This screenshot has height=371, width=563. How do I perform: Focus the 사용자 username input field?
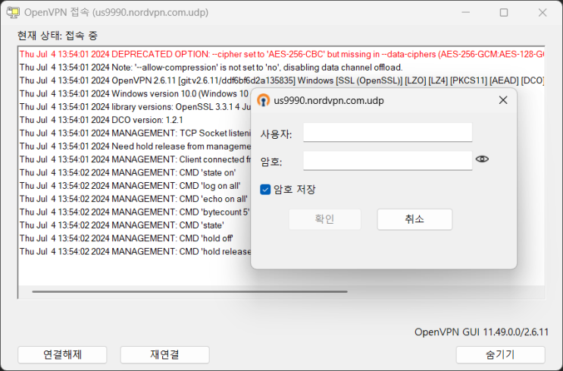coord(387,132)
